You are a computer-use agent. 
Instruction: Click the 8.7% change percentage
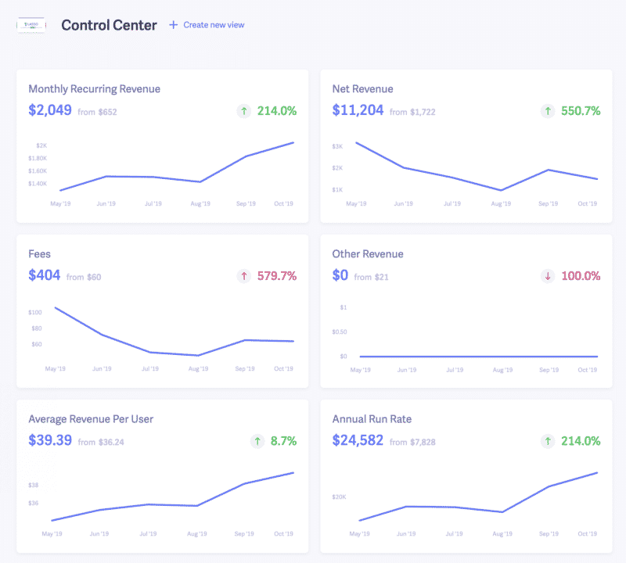[283, 441]
